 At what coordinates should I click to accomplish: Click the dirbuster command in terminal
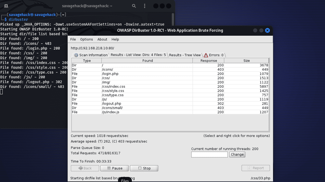click(18, 19)
